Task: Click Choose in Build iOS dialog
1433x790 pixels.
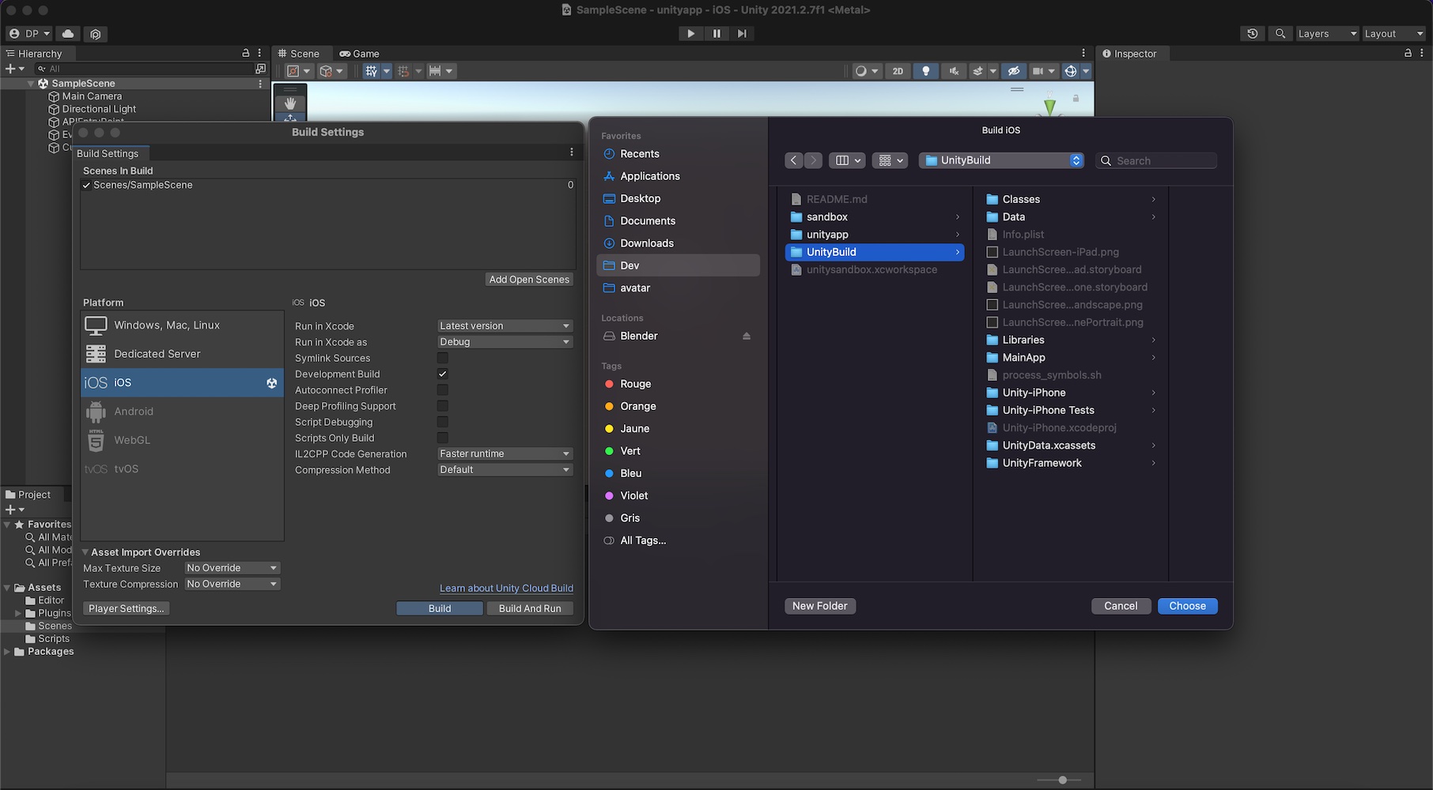Action: coord(1187,606)
